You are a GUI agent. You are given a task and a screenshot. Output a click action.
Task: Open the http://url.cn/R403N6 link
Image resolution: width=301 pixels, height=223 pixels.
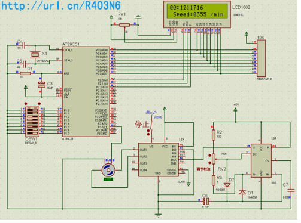pyautogui.click(x=61, y=5)
